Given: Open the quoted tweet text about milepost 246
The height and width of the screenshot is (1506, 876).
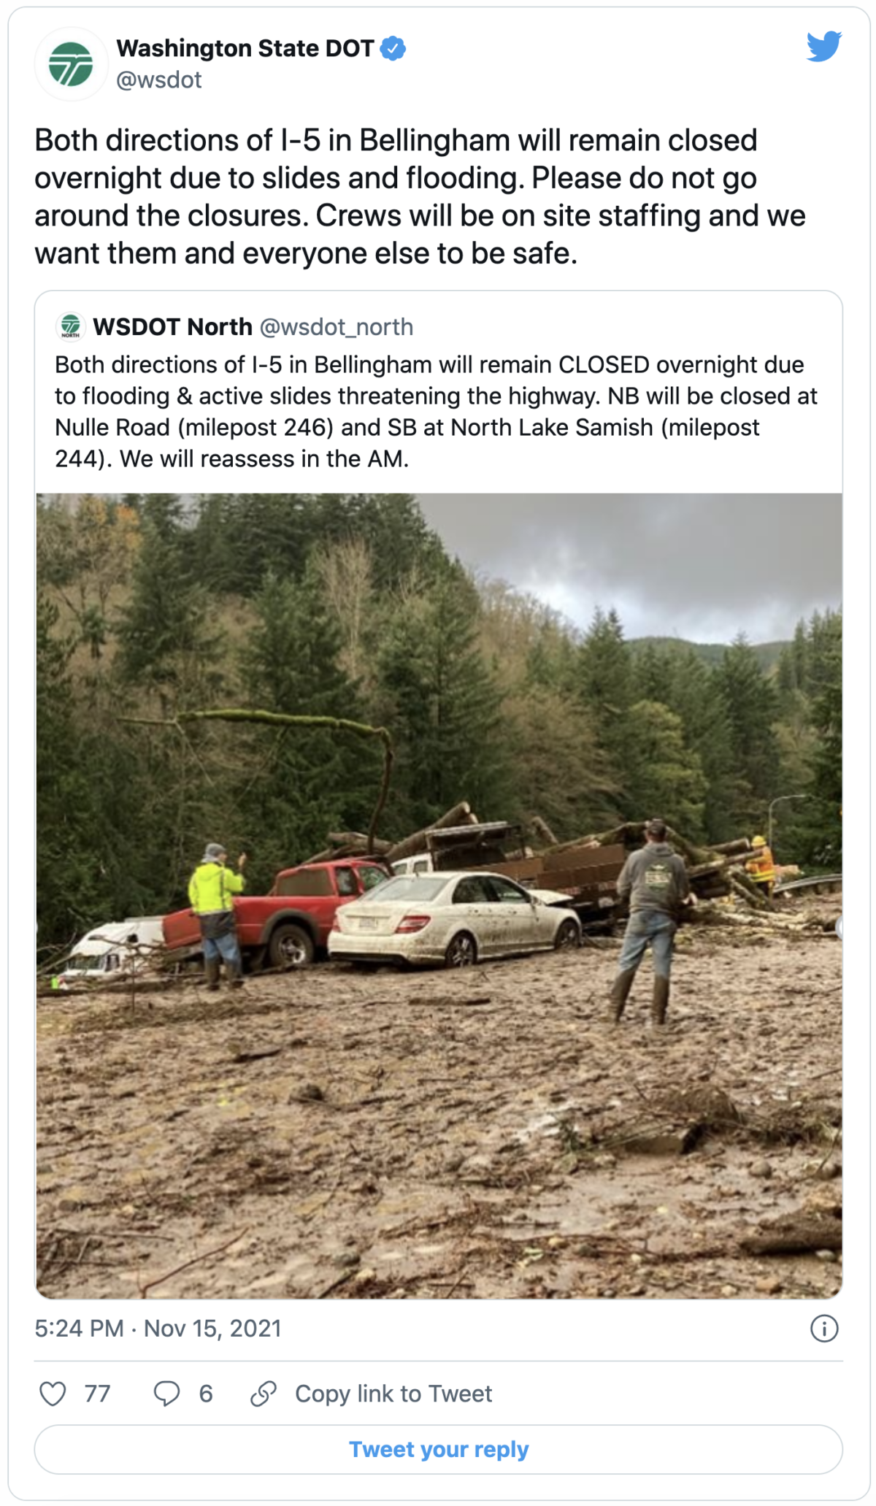Looking at the screenshot, I should (x=437, y=412).
